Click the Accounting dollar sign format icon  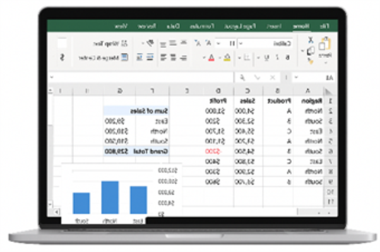[x=62, y=57]
